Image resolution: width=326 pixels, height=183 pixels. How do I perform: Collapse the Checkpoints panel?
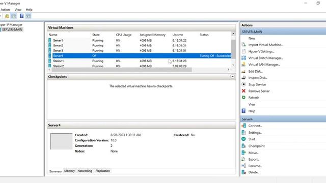[232, 77]
